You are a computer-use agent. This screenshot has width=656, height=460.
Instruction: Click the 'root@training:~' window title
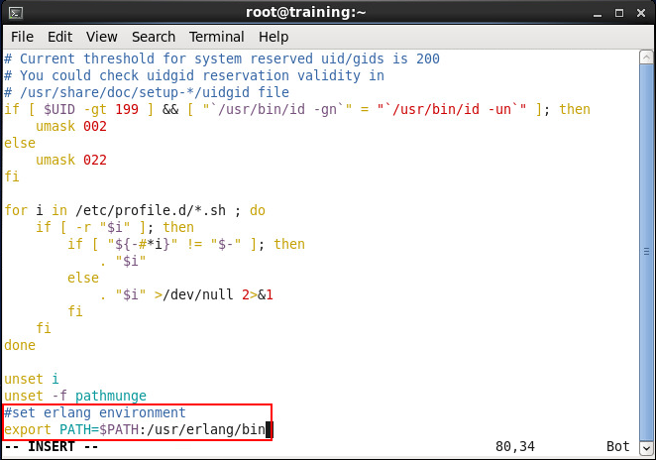point(306,12)
